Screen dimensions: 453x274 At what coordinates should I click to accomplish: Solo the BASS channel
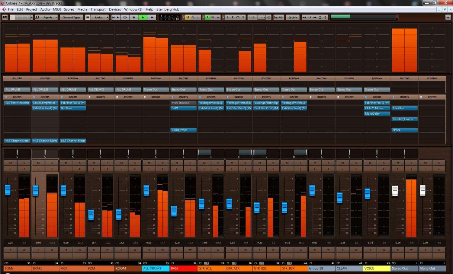(190, 163)
